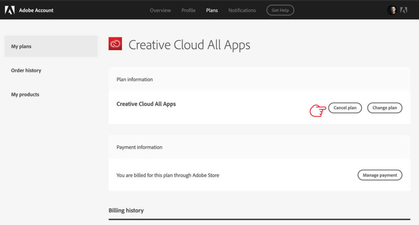Open the Overview tab
Image resolution: width=419 pixels, height=225 pixels.
[160, 10]
